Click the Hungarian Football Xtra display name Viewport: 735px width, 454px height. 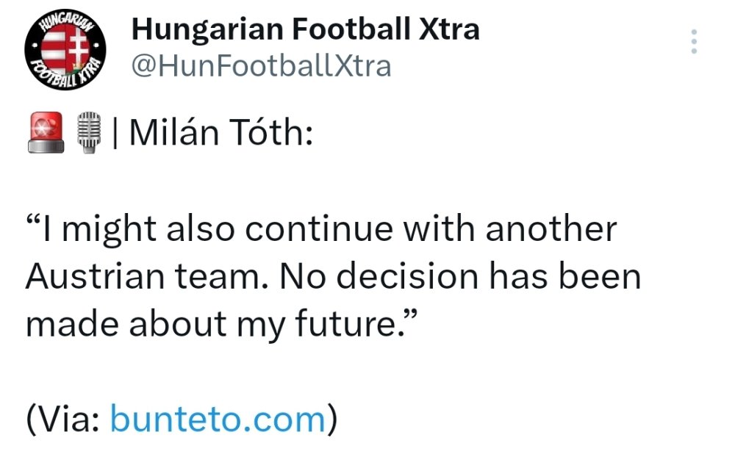tap(305, 30)
